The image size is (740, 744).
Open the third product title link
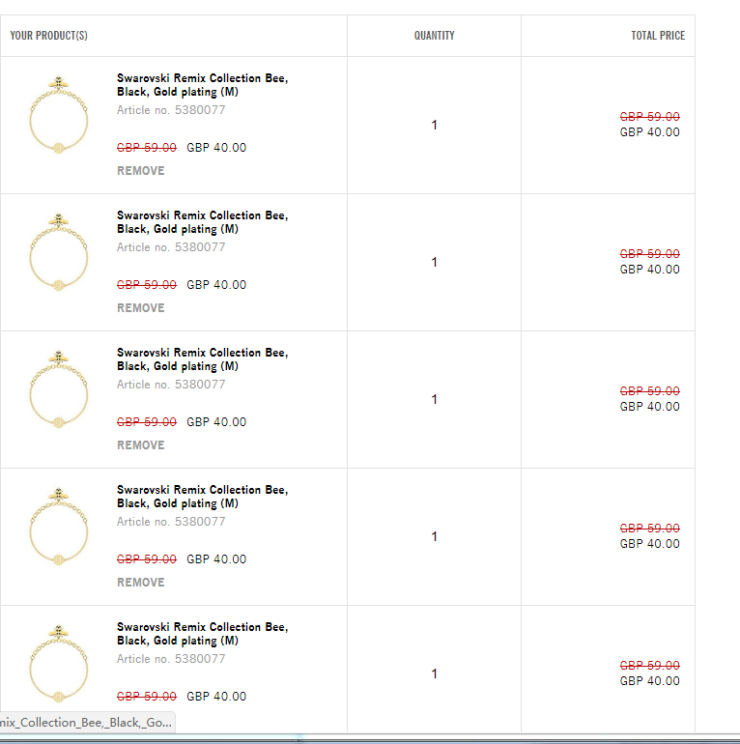(202, 359)
